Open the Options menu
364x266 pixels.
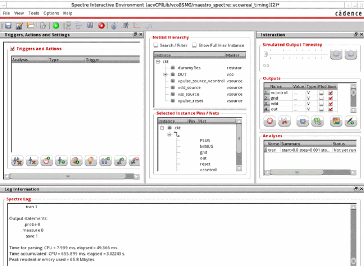(51, 13)
